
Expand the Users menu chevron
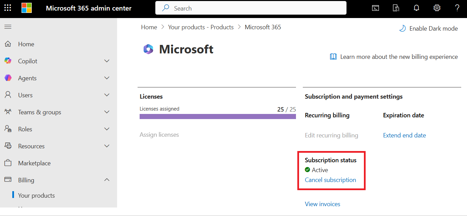(107, 95)
